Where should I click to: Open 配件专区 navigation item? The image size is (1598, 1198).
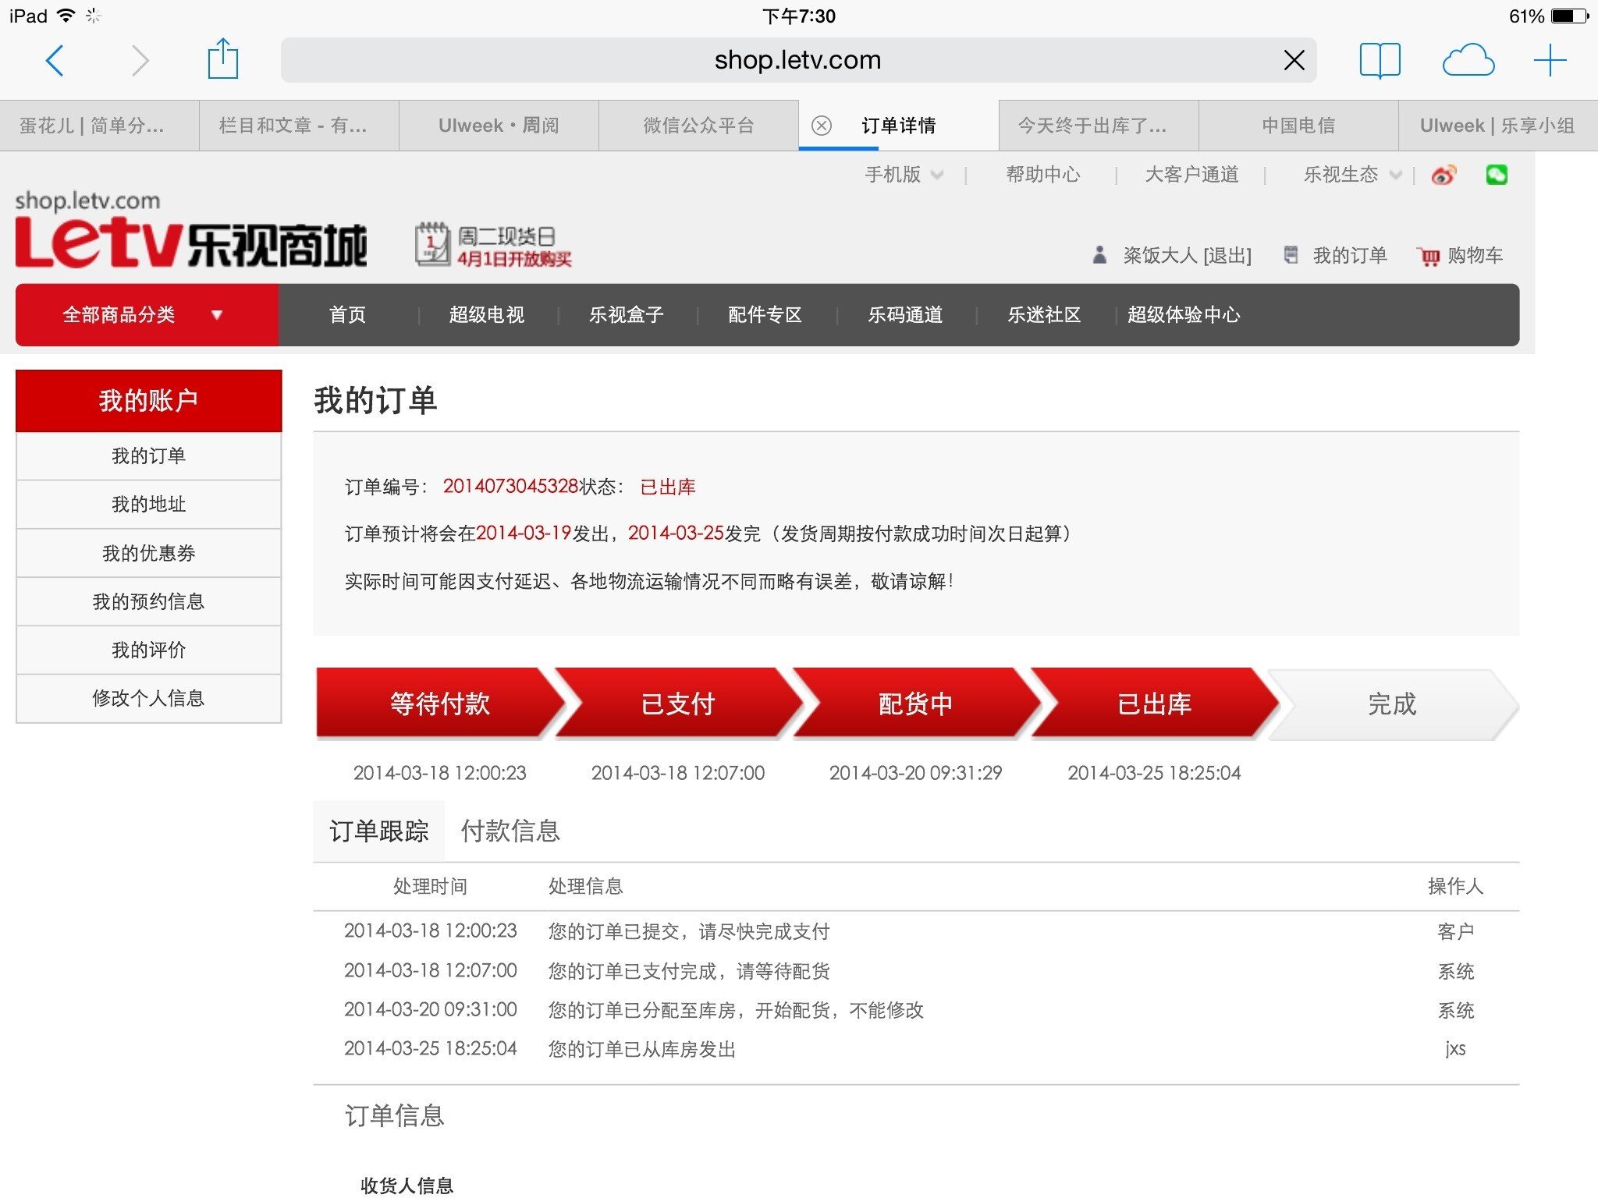click(x=765, y=315)
